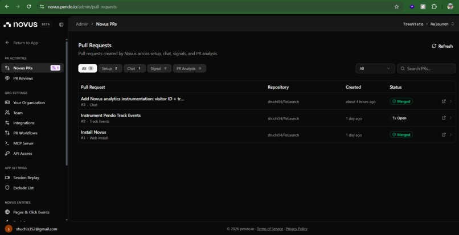
Task: Click the Merged status badge of Install Novus
Action: click(x=401, y=135)
